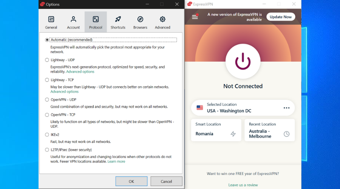340x189 pixels.
Task: Connect to Smart Location Romania
Action: (x=216, y=130)
